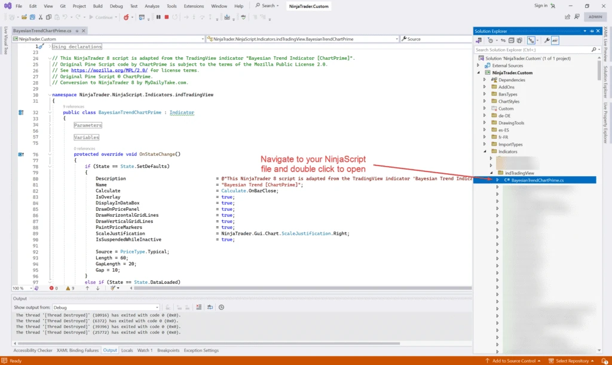Click the Live Share icon near ADMIN
Image resolution: width=612 pixels, height=365 pixels.
click(568, 17)
